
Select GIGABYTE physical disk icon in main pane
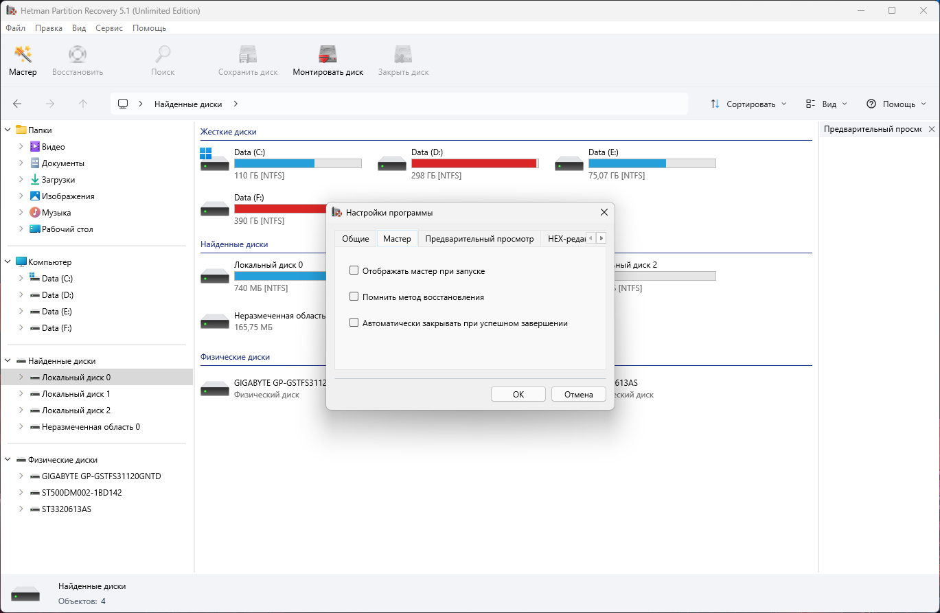click(214, 389)
